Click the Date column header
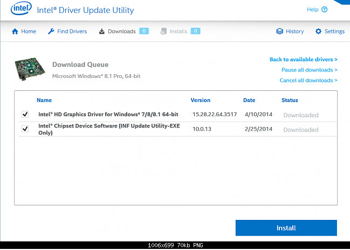 249,100
